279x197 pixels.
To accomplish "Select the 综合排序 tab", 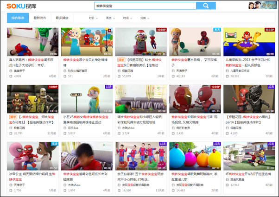I will (x=18, y=18).
